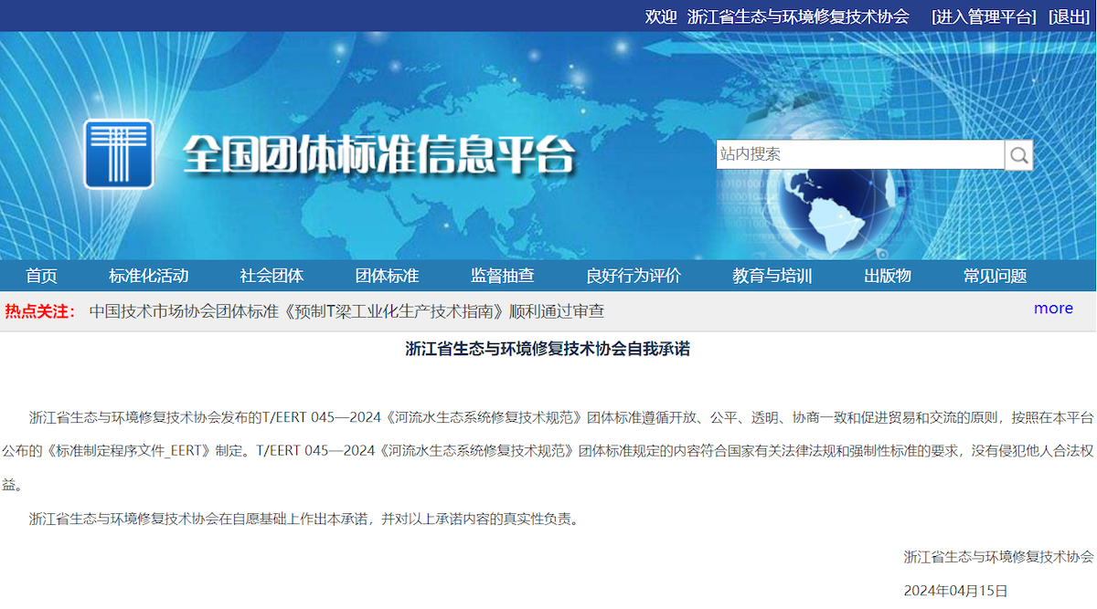Open the 首页 menu item
This screenshot has width=1097, height=609.
[41, 276]
